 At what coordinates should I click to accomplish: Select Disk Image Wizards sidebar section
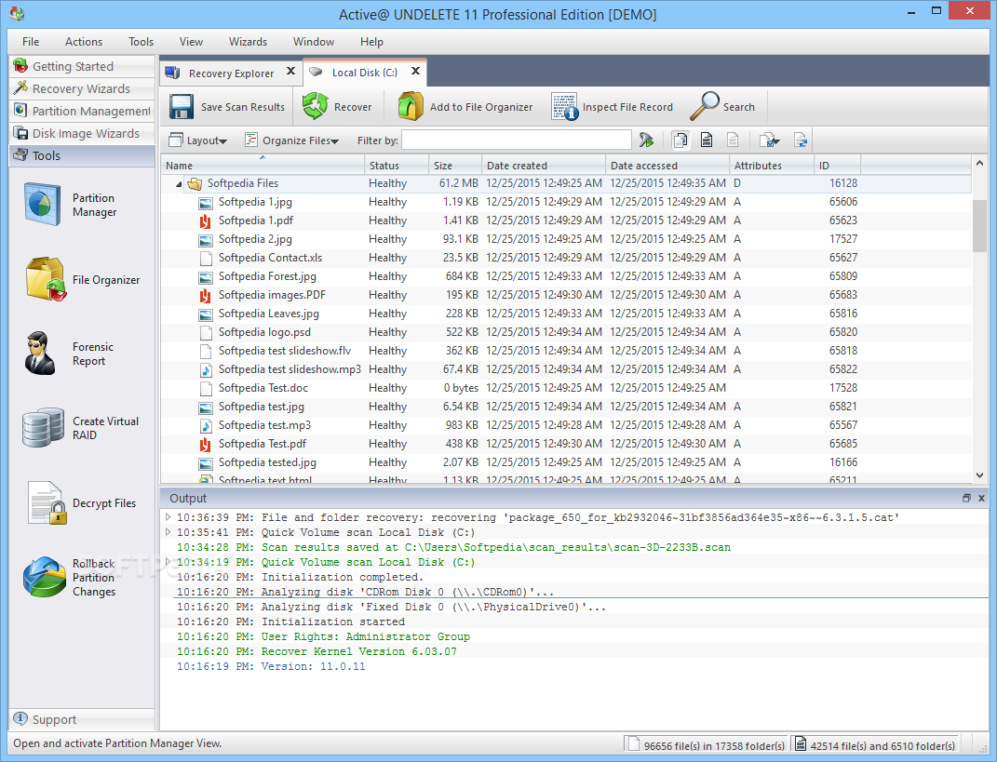pyautogui.click(x=82, y=133)
